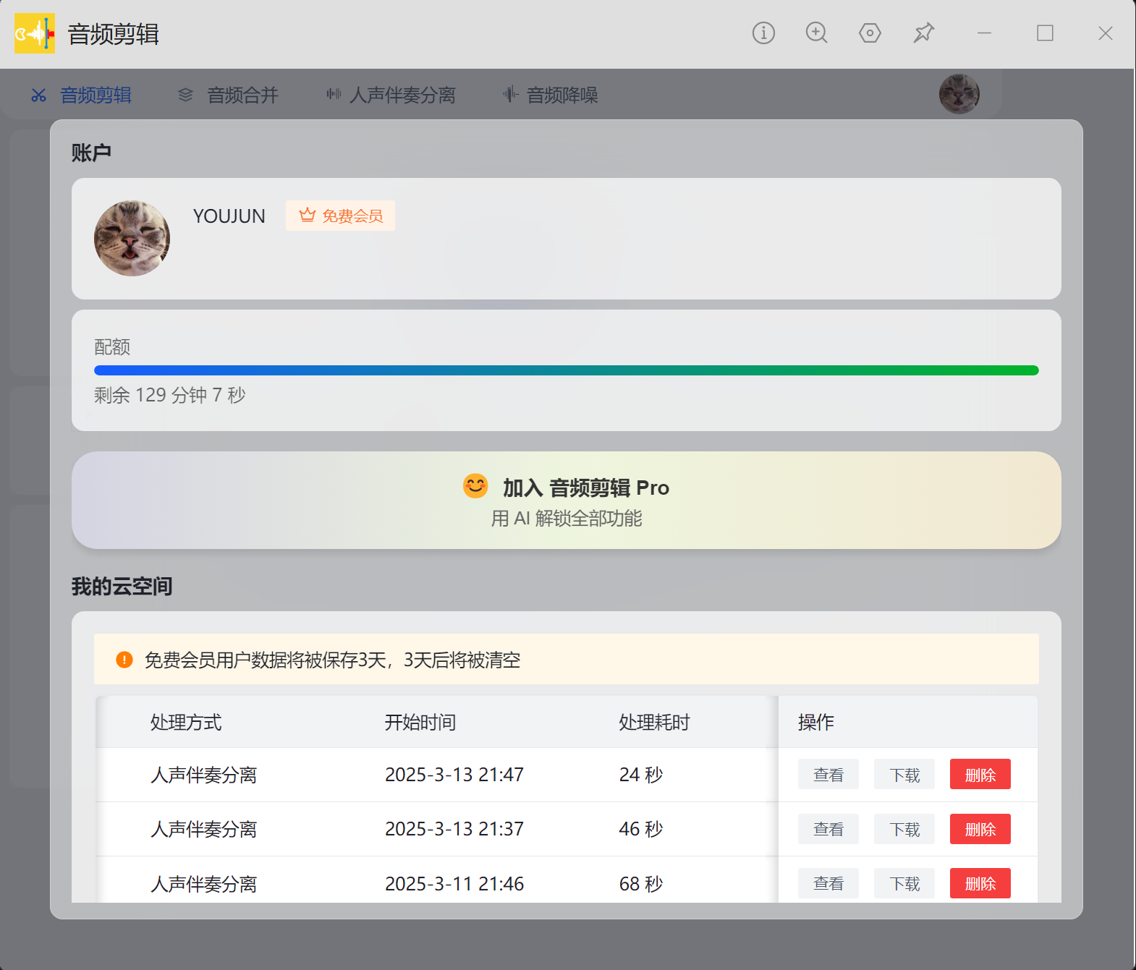Click the 68 秒 duration cell

coord(641,884)
